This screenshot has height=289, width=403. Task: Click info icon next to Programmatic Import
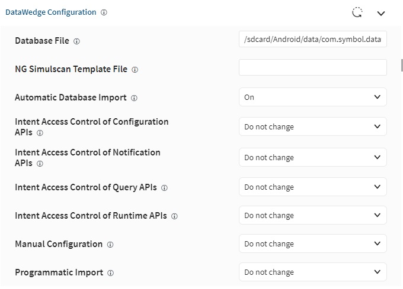[x=111, y=273]
